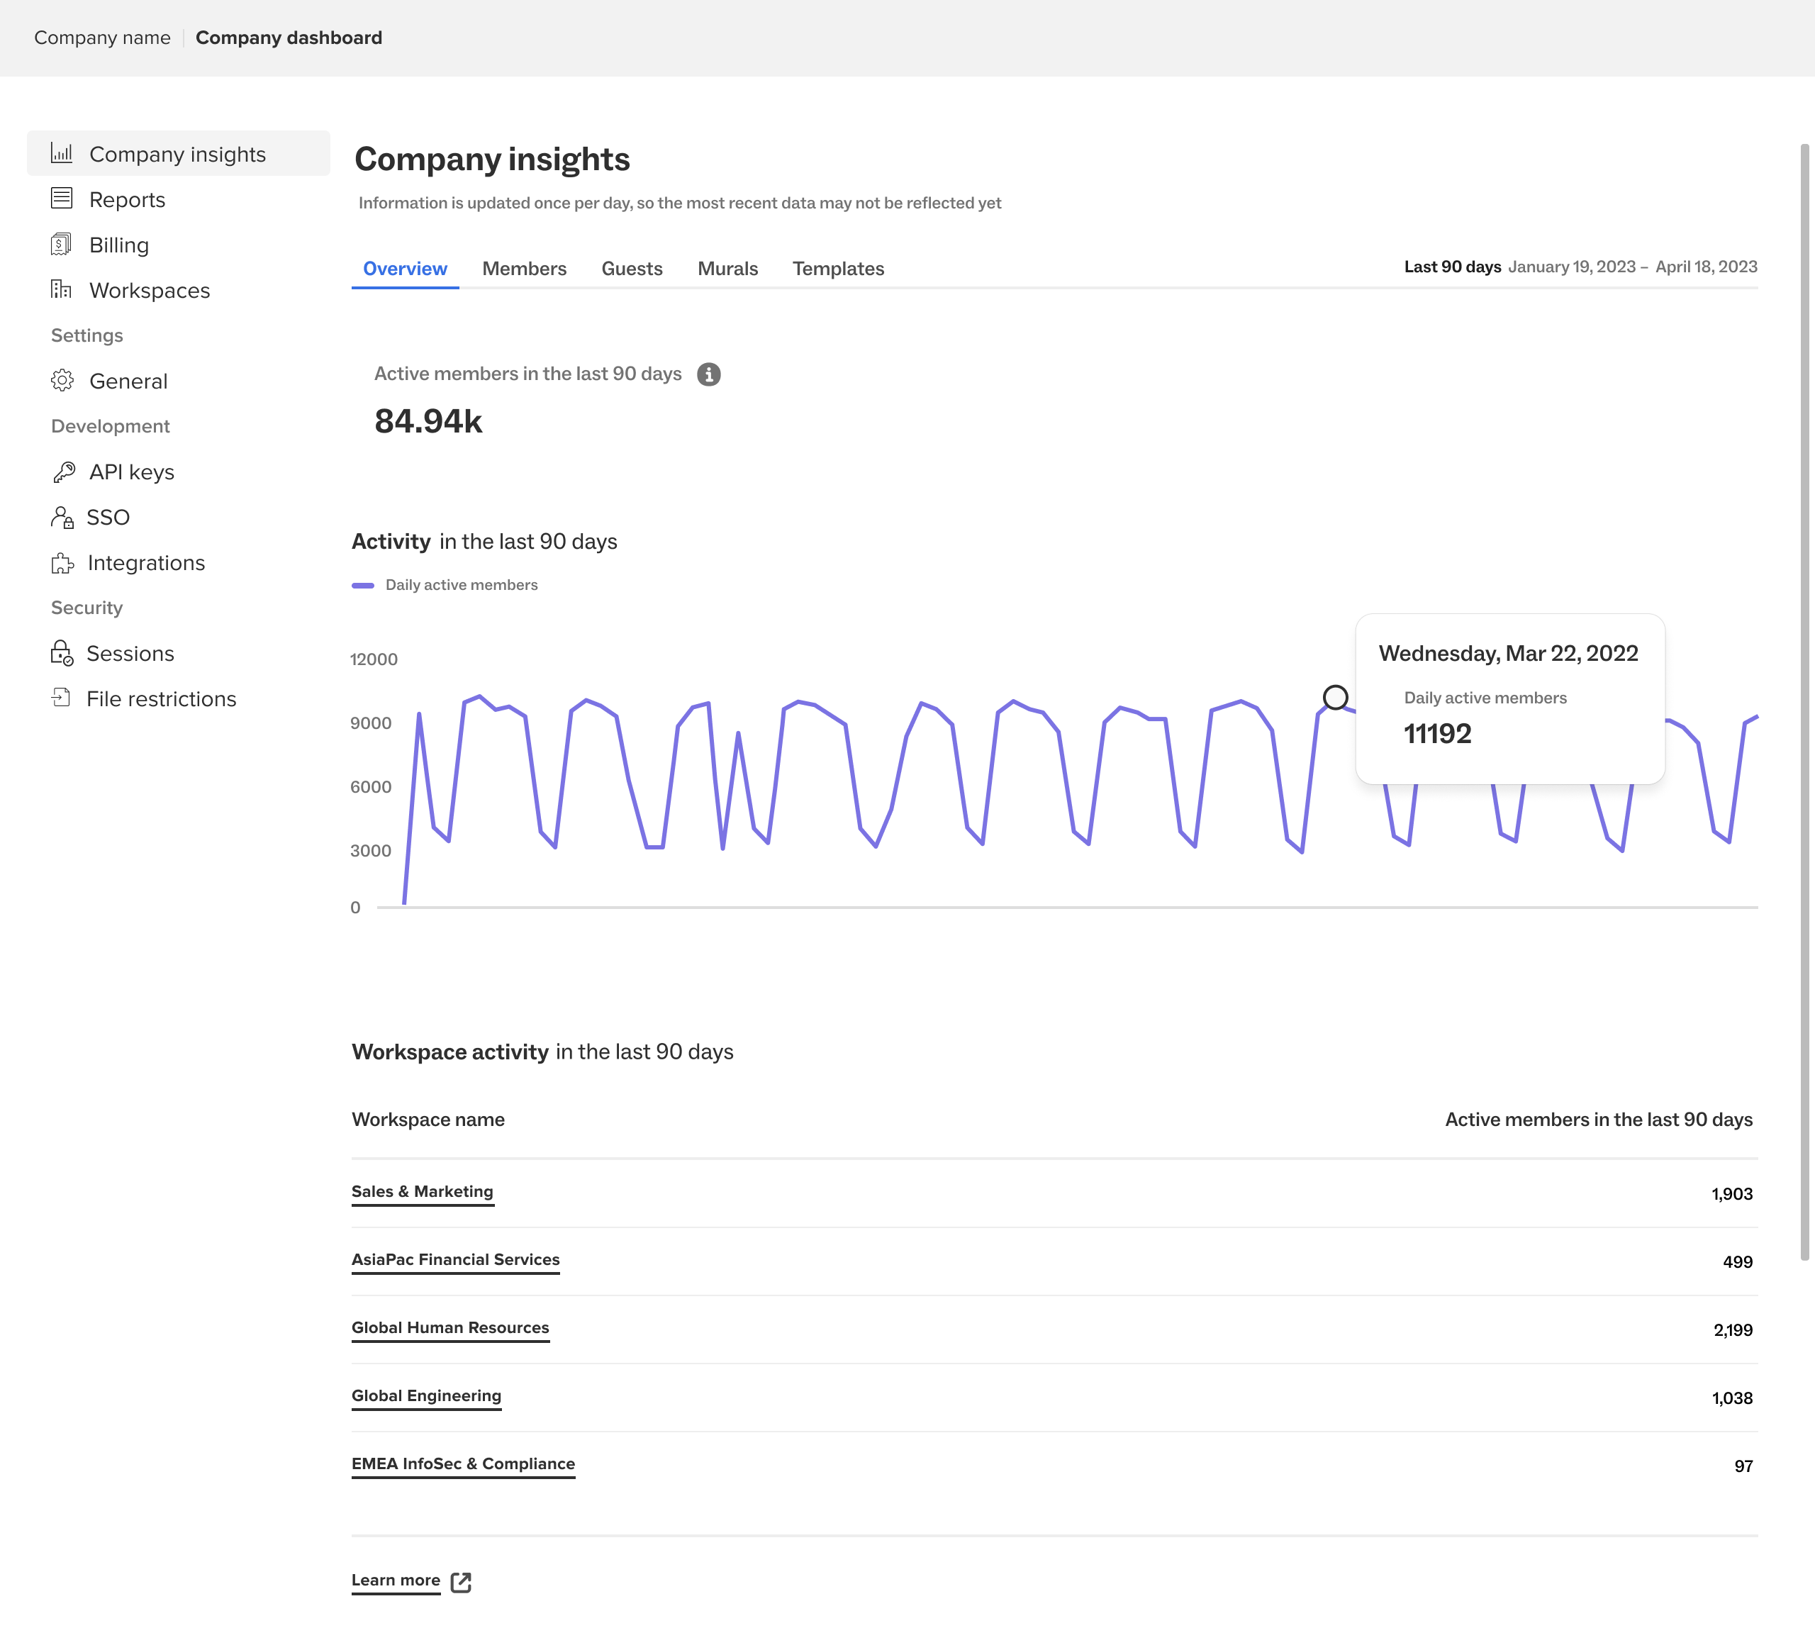Click the API keys key icon
This screenshot has height=1645, width=1815.
(63, 472)
